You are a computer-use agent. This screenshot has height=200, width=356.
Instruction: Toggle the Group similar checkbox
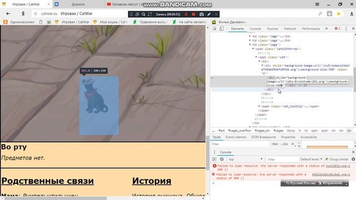click(x=327, y=159)
